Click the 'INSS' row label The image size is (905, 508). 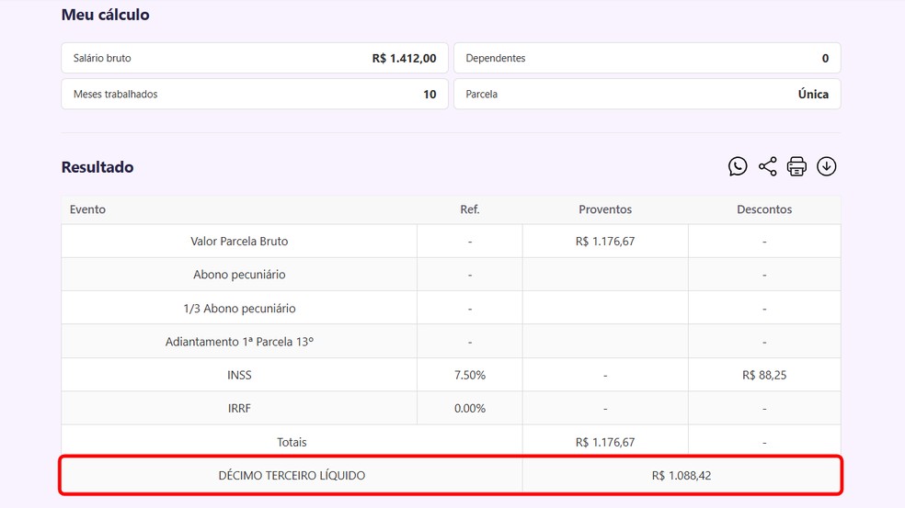[239, 376]
